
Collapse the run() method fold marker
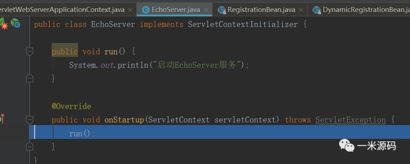(x=29, y=51)
